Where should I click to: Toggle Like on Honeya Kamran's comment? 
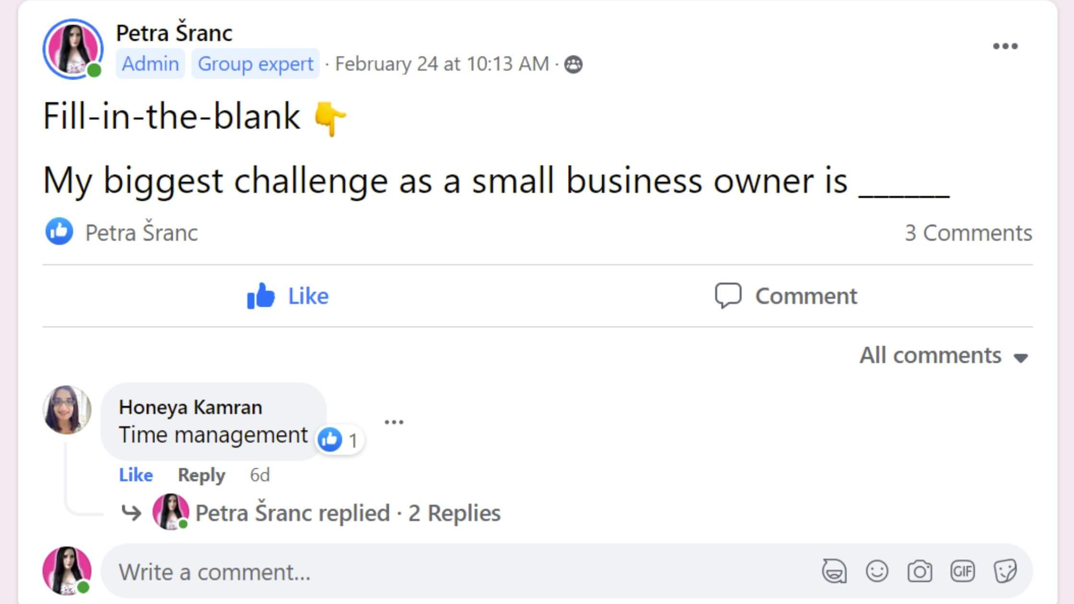[x=136, y=475]
